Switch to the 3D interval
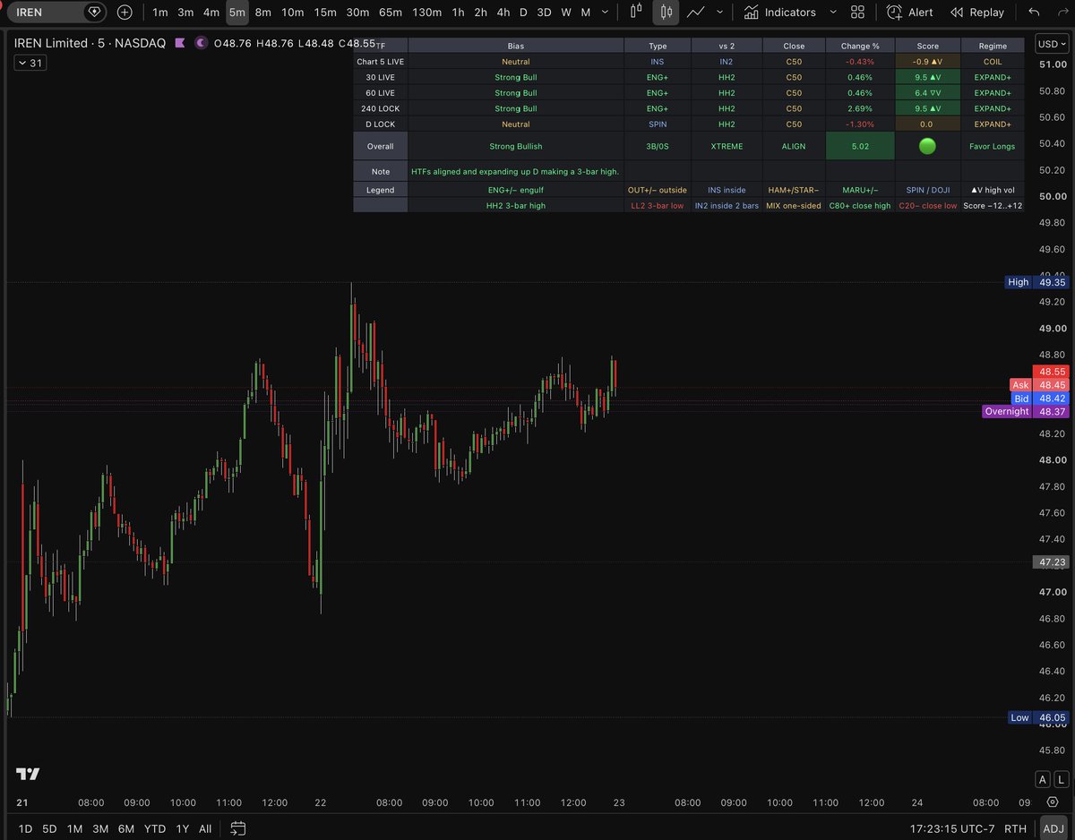 [x=544, y=13]
